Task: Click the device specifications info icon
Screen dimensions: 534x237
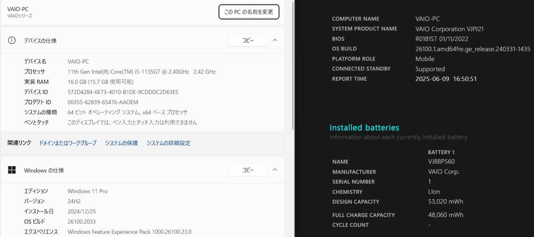Action: (x=12, y=40)
